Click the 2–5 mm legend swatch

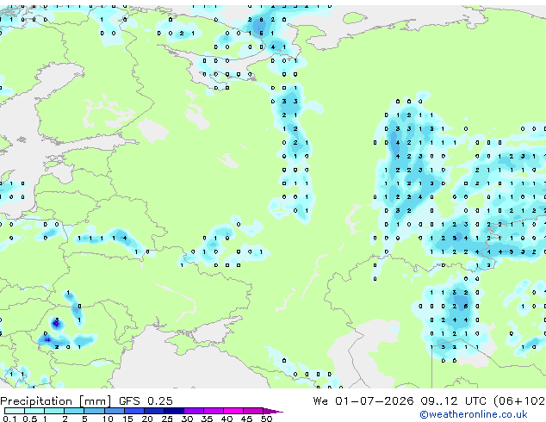click(74, 411)
